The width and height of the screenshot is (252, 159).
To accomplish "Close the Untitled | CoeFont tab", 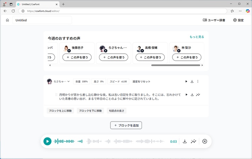I will coord(56,4).
